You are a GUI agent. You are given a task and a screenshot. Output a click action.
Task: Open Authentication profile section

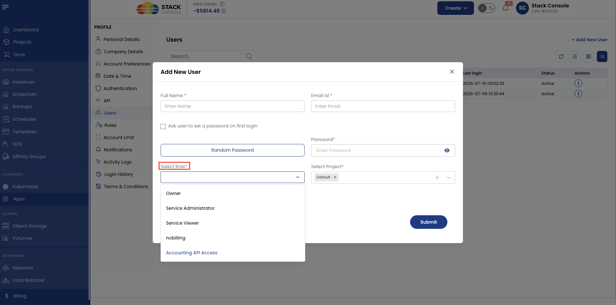(x=120, y=88)
